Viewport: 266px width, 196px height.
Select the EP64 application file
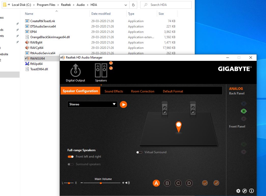tap(33, 32)
